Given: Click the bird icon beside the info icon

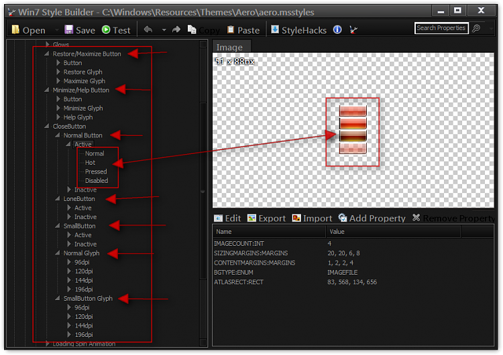Looking at the screenshot, I should pyautogui.click(x=353, y=29).
